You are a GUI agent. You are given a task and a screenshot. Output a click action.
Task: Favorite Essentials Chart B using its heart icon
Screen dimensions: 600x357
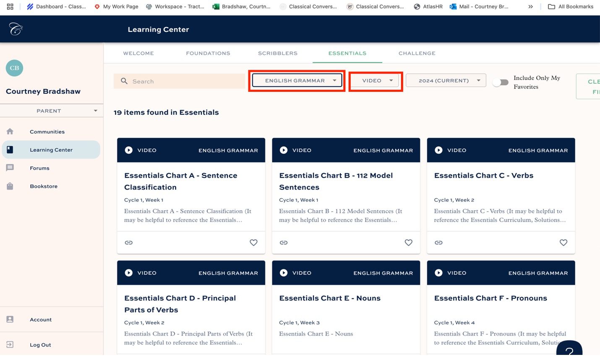coord(408,242)
